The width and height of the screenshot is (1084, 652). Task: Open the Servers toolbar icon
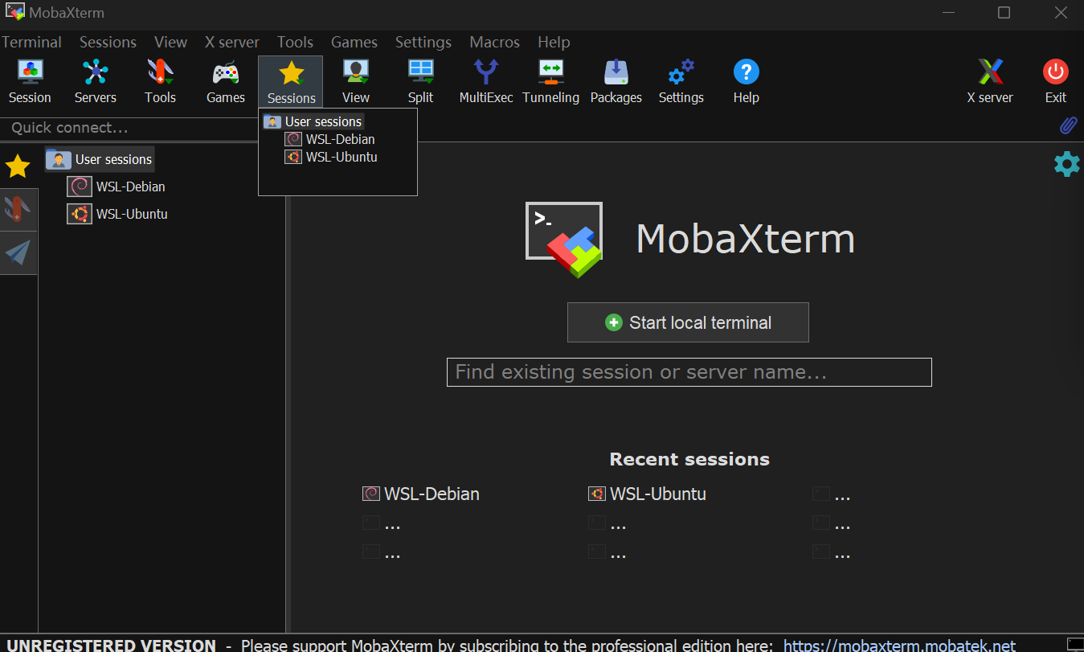click(x=95, y=80)
